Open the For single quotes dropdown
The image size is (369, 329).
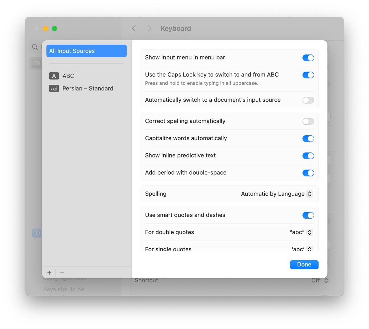pos(302,249)
